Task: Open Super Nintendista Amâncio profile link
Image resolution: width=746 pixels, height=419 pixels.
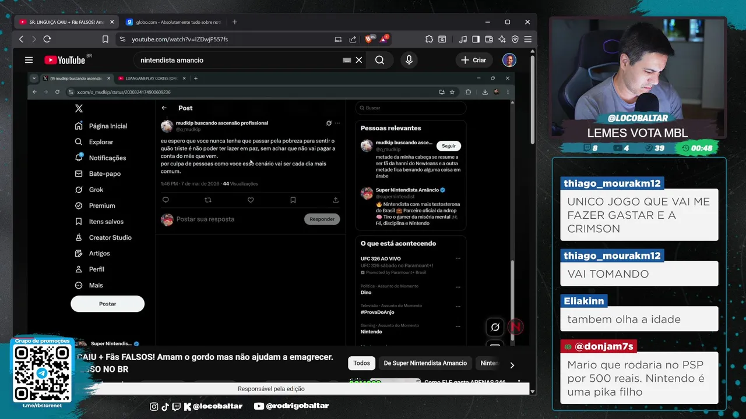Action: pyautogui.click(x=407, y=190)
